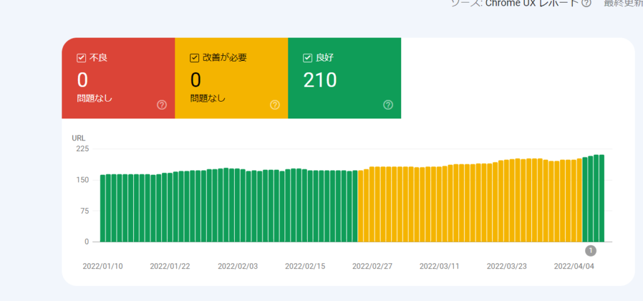Image resolution: width=643 pixels, height=301 pixels.
Task: Click the first green bar in chart
Action: (102, 208)
